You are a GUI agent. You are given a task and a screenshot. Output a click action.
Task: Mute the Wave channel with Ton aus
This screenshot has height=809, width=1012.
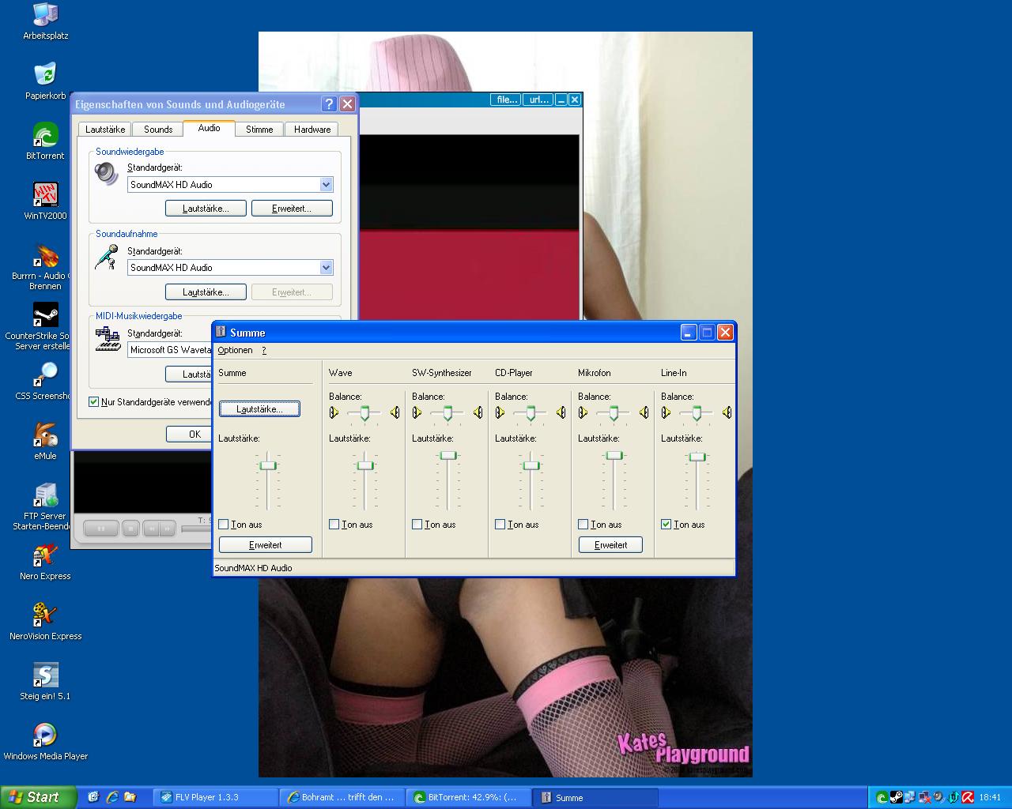point(334,525)
